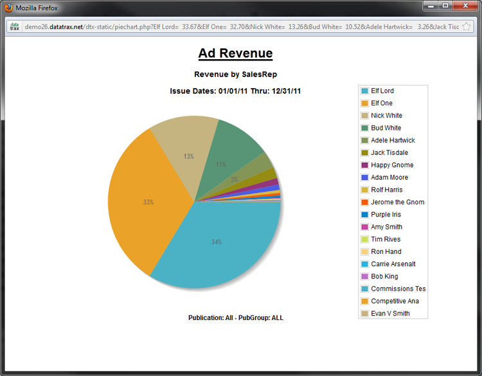
Task: Click the 'Mozilla Firefox' window title text
Action: click(37, 8)
